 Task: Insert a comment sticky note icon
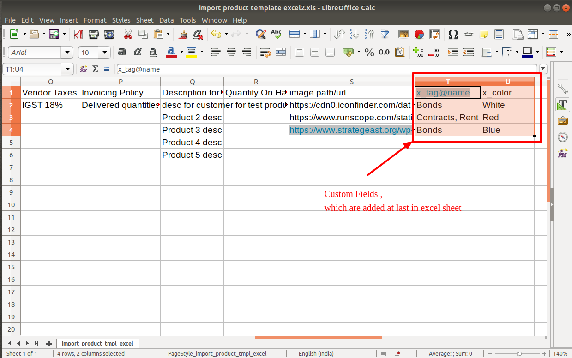pyautogui.click(x=484, y=34)
